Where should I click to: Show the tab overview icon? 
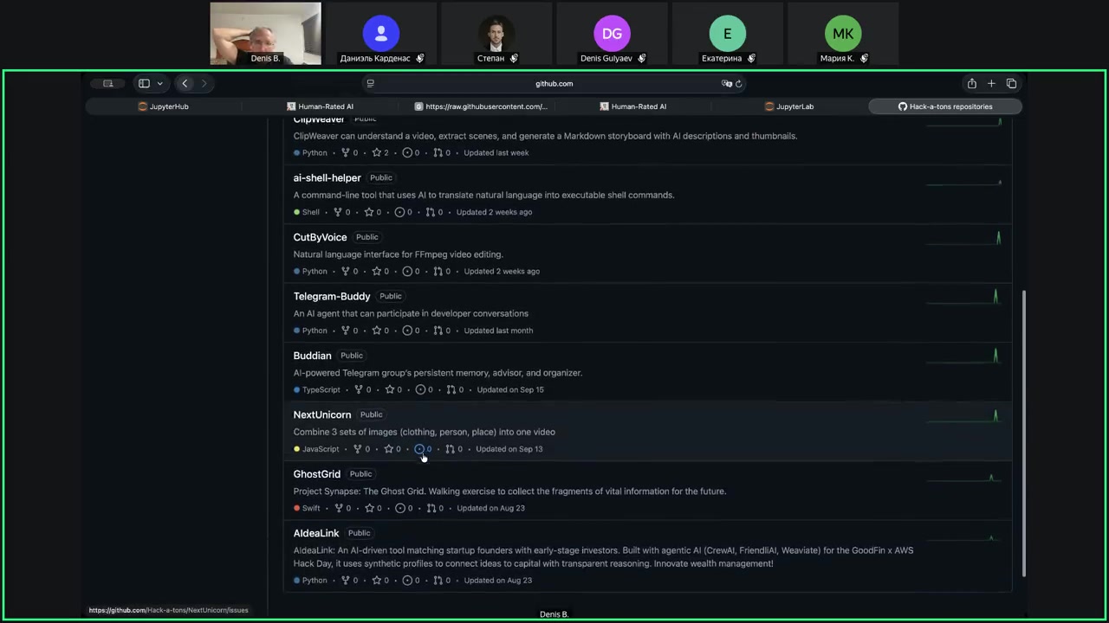[1011, 84]
